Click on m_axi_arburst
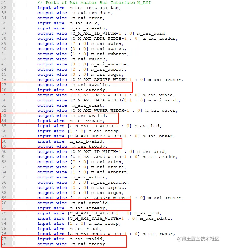The width and height of the screenshot is (226, 248). point(109,172)
